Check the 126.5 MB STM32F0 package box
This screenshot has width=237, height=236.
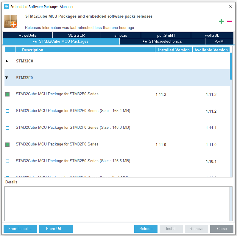click(x=7, y=161)
